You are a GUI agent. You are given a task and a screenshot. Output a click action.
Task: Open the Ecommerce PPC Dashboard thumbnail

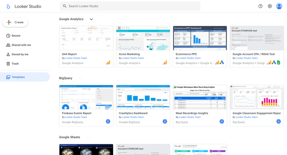[x=200, y=38]
